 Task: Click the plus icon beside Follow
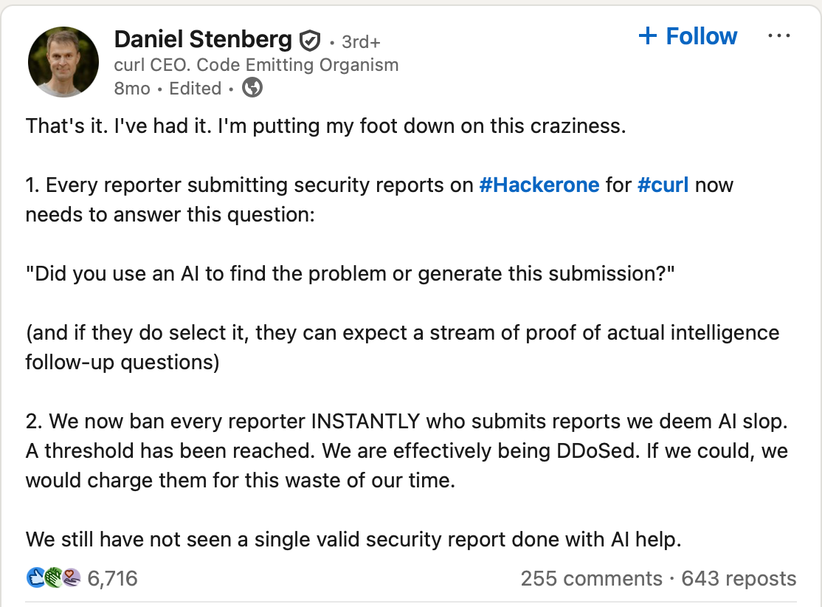[x=647, y=35]
